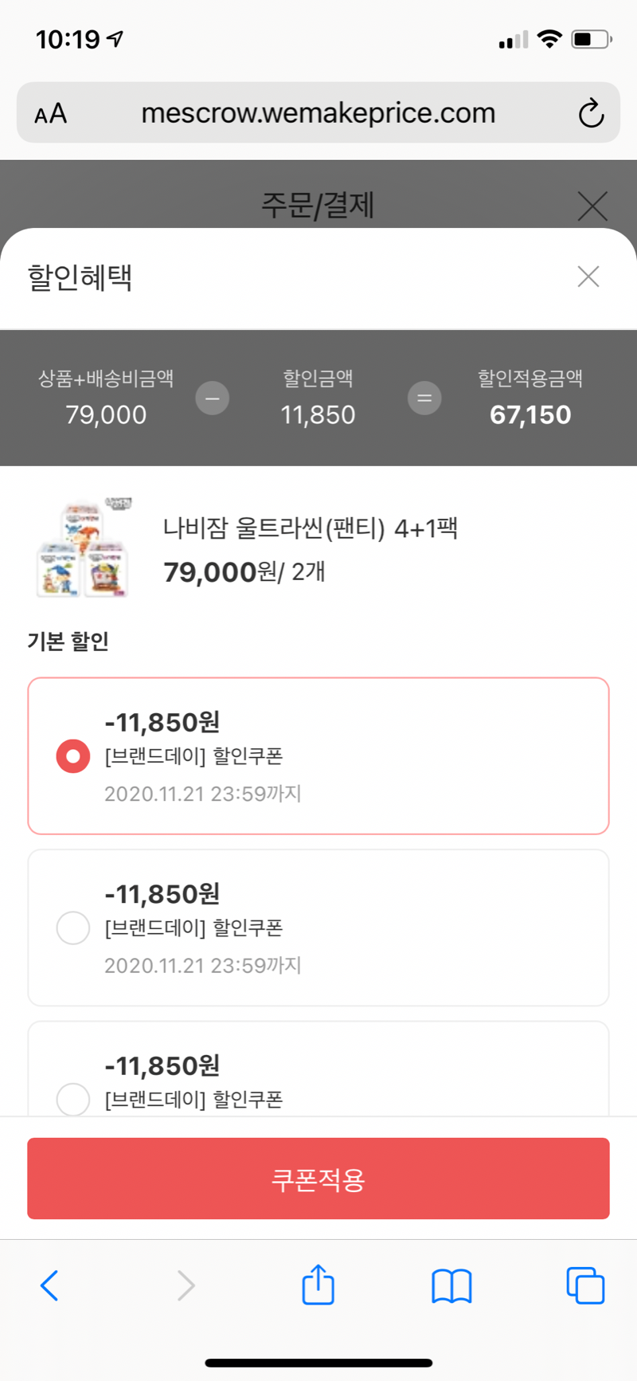
Task: Tap the 할인적용금액 67,150 total
Action: pyautogui.click(x=530, y=414)
